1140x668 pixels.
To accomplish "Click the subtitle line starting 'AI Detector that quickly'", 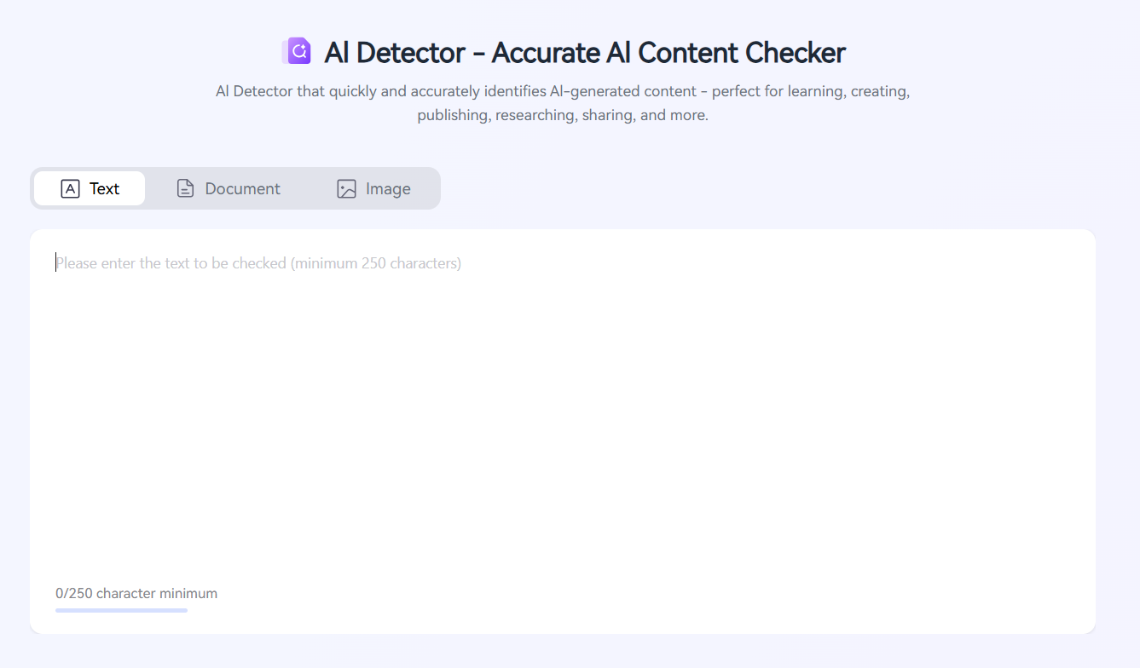I will (x=563, y=91).
